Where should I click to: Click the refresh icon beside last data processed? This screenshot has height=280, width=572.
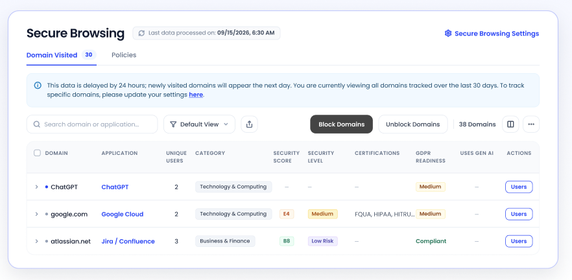coord(141,33)
